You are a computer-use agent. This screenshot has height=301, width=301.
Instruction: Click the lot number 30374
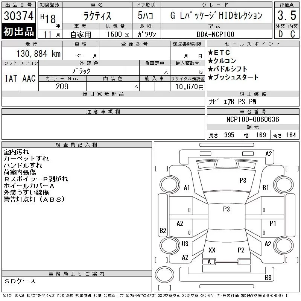click(18, 16)
